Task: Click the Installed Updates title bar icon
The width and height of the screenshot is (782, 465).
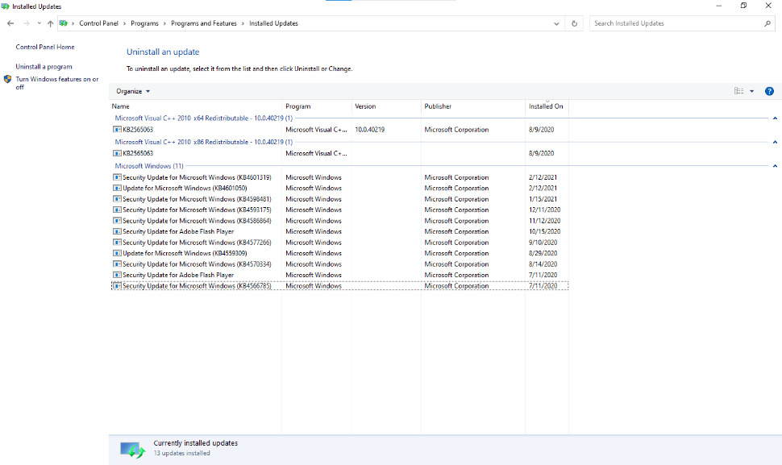Action: tap(6, 6)
